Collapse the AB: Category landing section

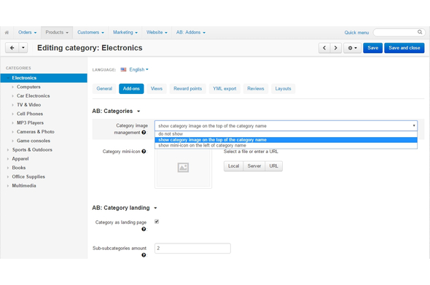(155, 208)
